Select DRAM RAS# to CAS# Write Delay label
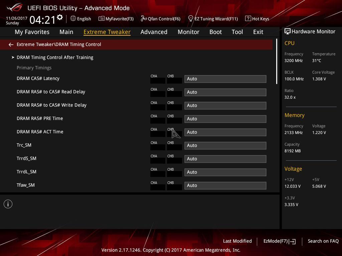 tap(51, 105)
